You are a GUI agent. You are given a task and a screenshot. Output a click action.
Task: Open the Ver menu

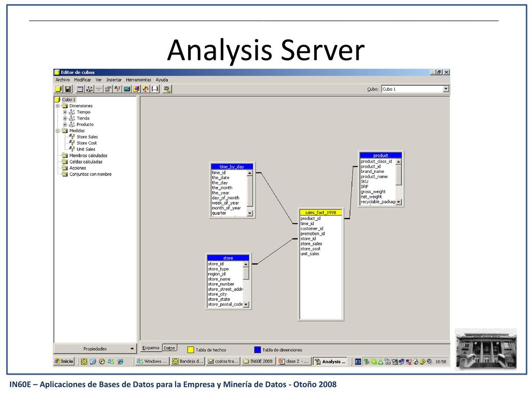point(98,79)
